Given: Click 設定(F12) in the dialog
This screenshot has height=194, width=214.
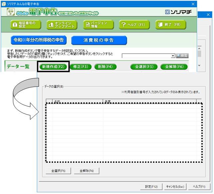Looking at the screenshot, I should (151, 186).
